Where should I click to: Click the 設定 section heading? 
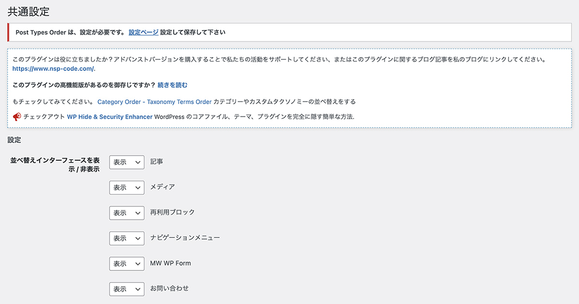(14, 140)
